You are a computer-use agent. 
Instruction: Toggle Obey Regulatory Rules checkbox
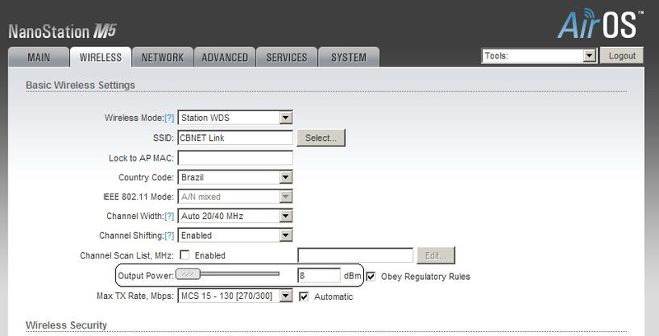tap(371, 277)
